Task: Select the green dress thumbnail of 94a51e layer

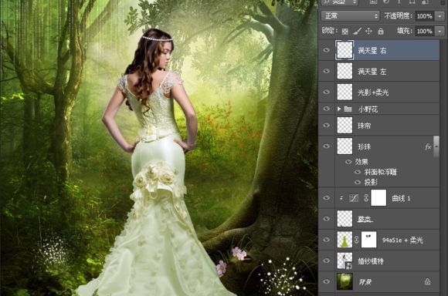Action: click(344, 240)
